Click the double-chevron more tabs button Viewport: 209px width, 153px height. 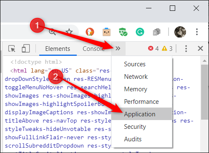118,48
